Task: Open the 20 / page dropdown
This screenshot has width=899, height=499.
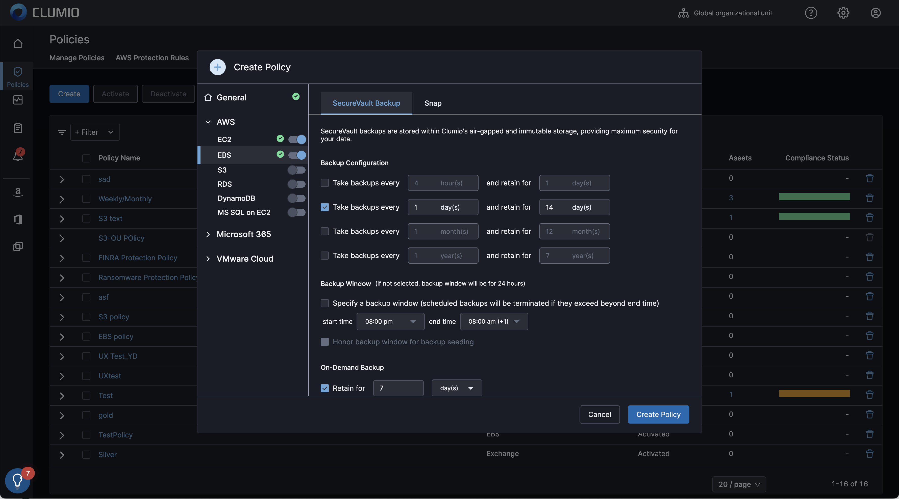Action: [x=739, y=484]
